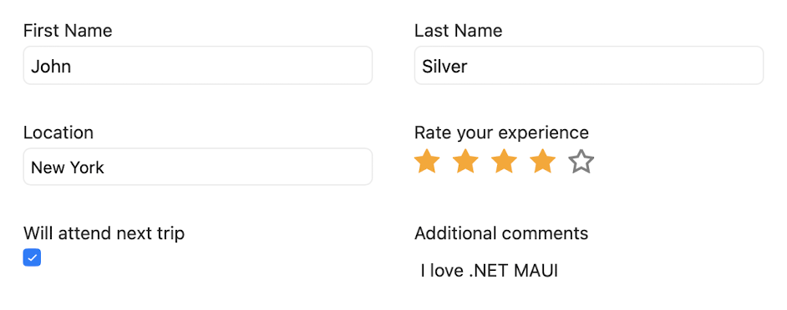This screenshot has width=787, height=310.
Task: Focus the First Name input field
Action: (198, 66)
